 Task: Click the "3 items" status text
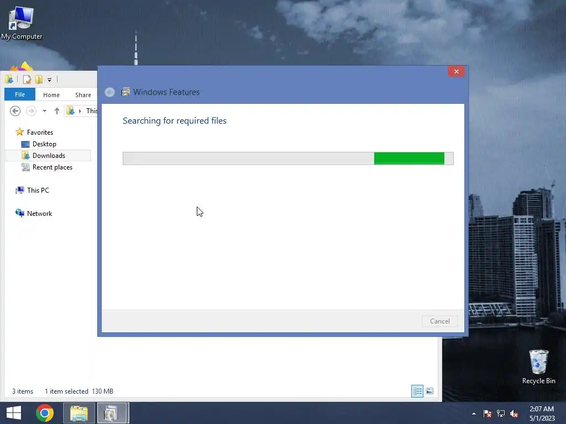pos(23,391)
